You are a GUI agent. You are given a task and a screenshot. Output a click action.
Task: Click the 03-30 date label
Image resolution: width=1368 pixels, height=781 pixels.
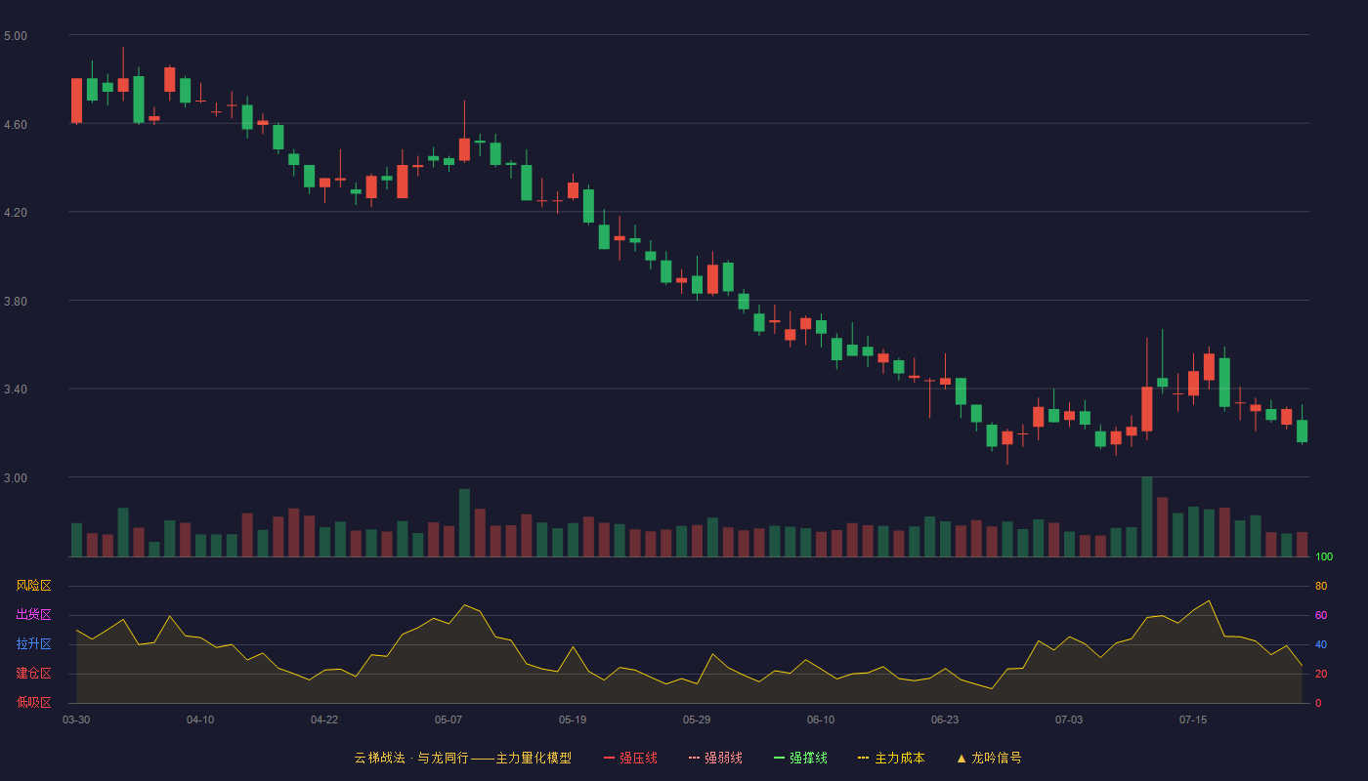coord(76,719)
